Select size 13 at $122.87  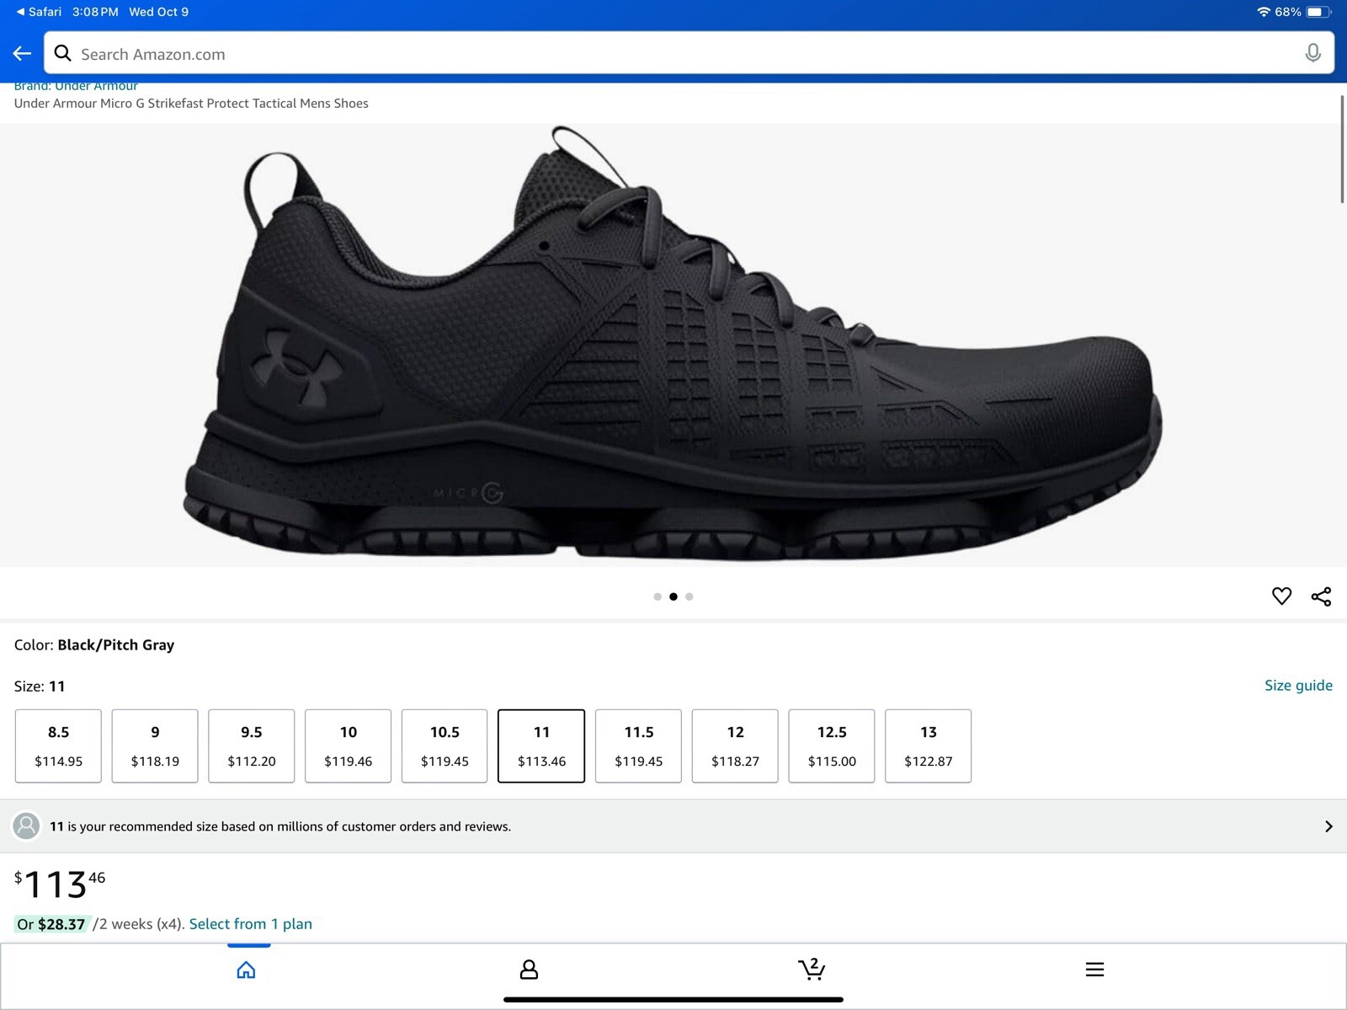coord(929,745)
